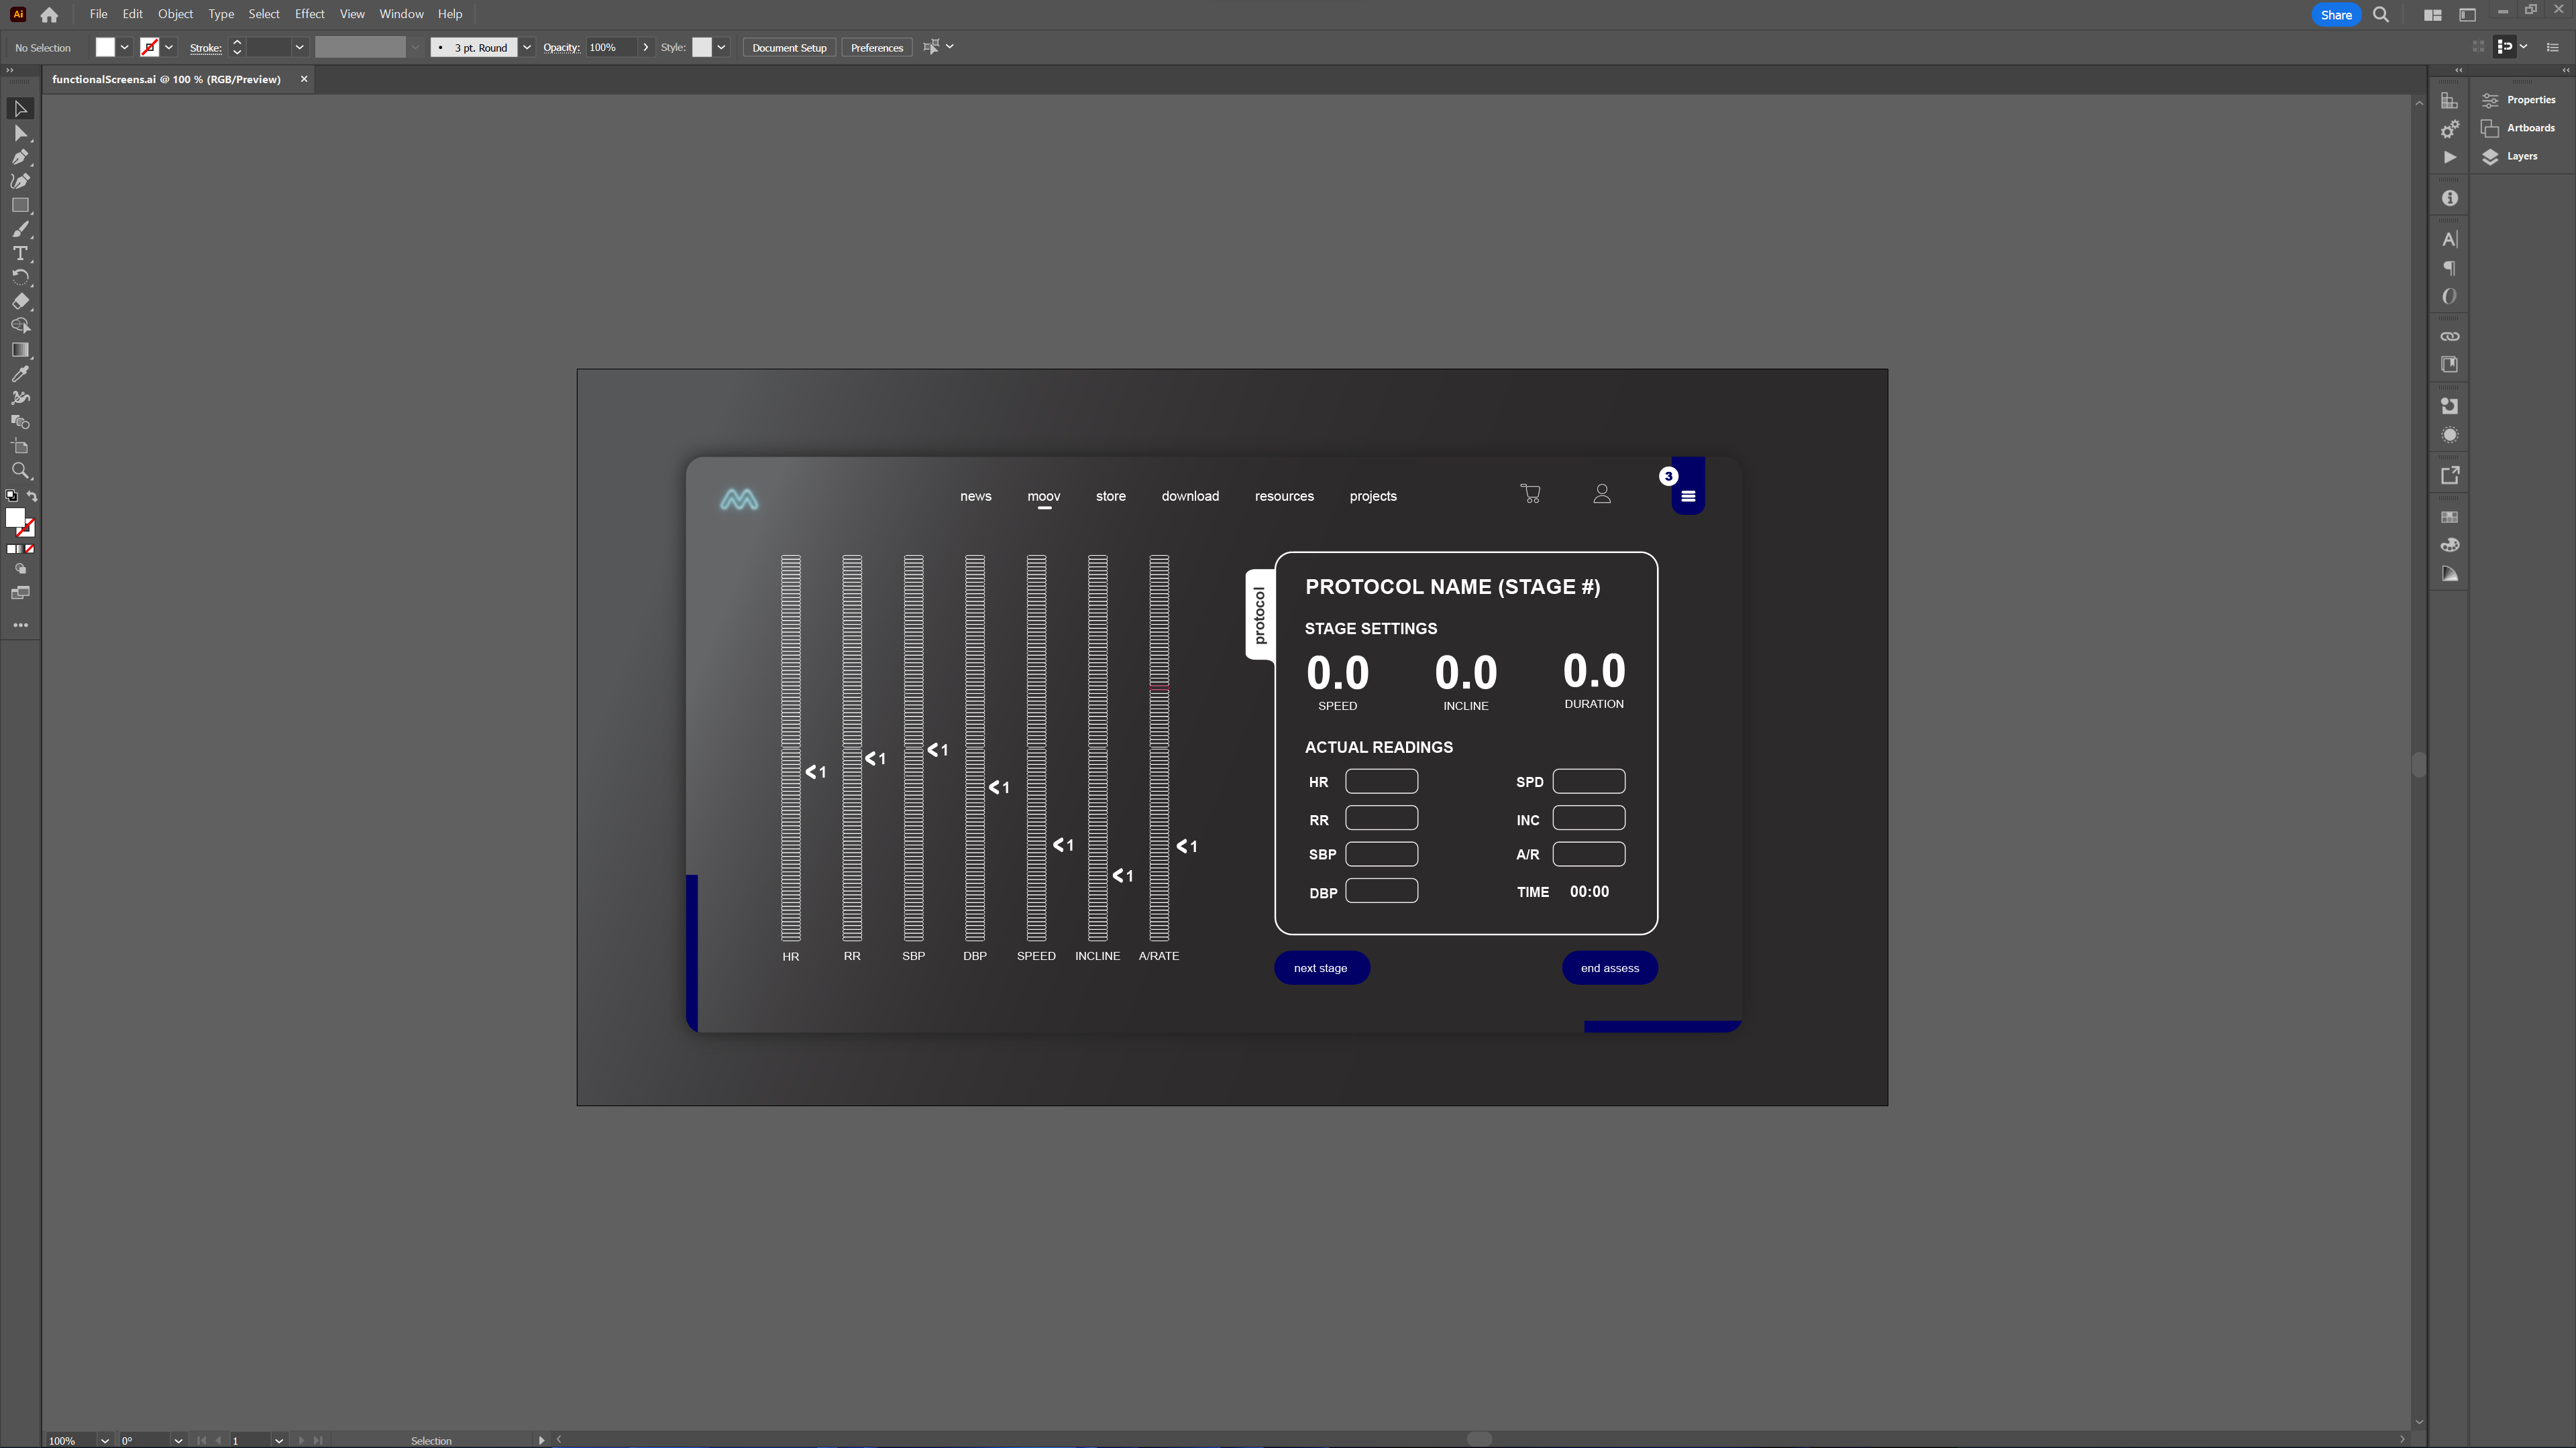The image size is (2576, 1448).
Task: Open 3 pt. Round brush dropdown
Action: pos(527,47)
